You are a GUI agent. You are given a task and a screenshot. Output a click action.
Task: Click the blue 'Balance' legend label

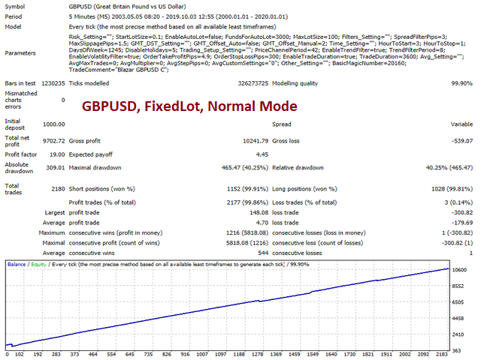[x=19, y=265]
